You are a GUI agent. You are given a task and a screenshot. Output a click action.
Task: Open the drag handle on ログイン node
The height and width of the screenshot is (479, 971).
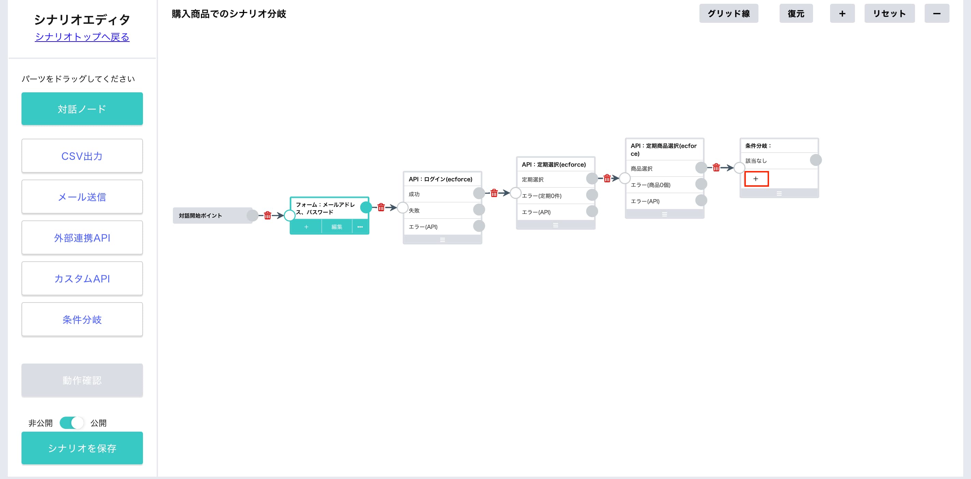pyautogui.click(x=442, y=240)
